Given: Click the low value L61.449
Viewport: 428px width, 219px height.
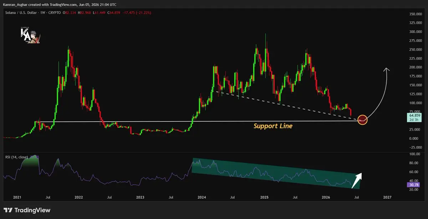Looking at the screenshot, I should [100, 12].
